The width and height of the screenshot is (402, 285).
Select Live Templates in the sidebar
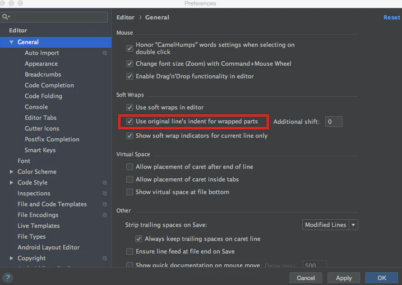coord(38,226)
